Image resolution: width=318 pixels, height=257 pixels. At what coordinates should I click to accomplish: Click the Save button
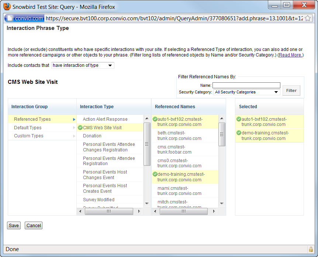pyautogui.click(x=14, y=225)
